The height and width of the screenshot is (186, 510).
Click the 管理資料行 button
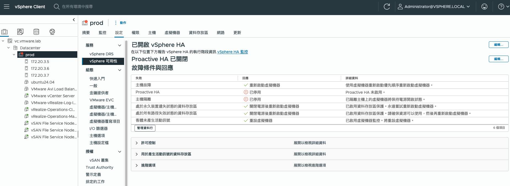[145, 128]
